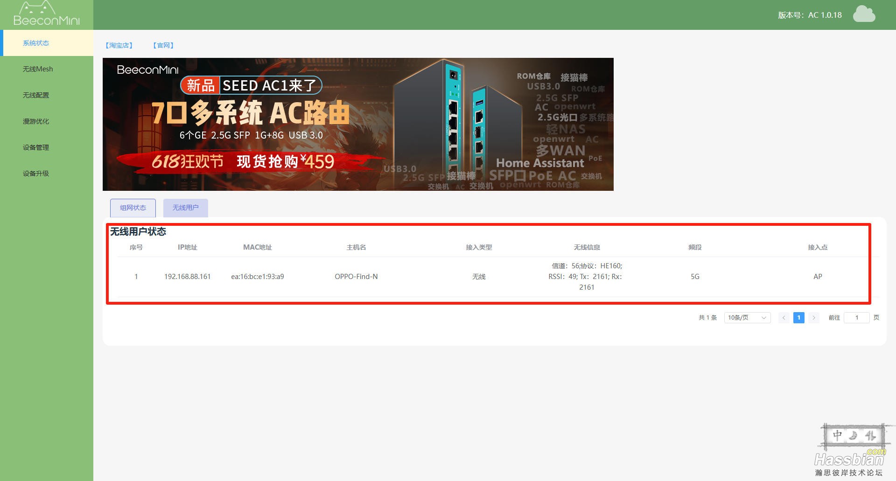
Task: Click the MAC地址 column header
Action: point(258,247)
